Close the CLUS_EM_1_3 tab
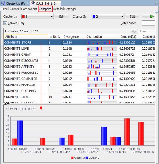 (59, 3)
